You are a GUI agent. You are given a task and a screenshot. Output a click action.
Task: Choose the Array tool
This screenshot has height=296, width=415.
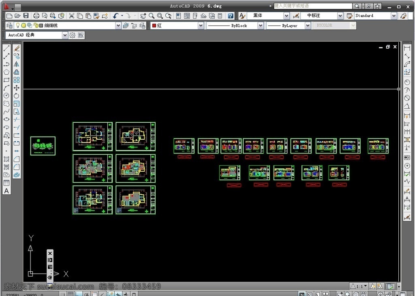17,80
